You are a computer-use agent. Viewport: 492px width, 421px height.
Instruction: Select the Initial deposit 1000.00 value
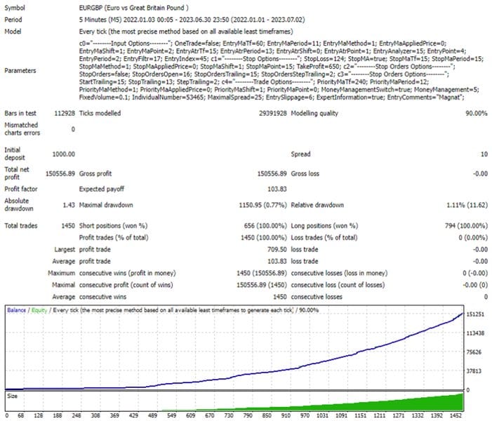tap(63, 154)
